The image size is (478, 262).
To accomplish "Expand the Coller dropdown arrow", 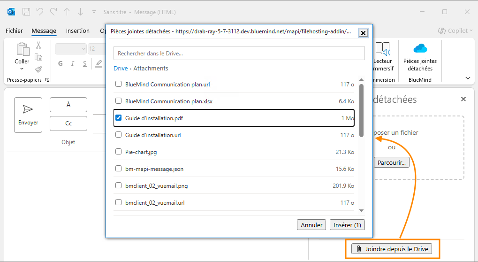I will [22, 69].
